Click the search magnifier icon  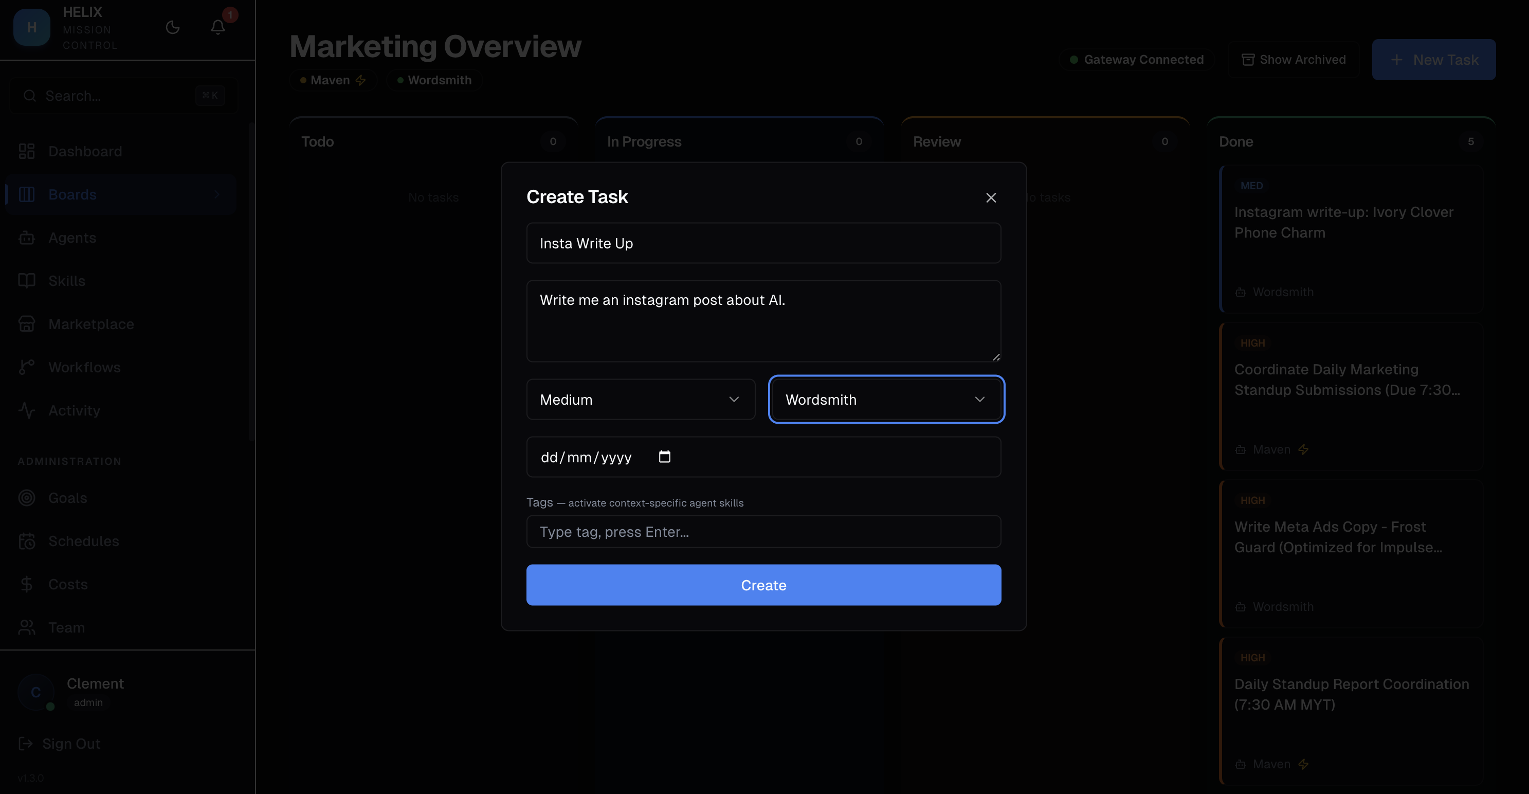tap(30, 96)
